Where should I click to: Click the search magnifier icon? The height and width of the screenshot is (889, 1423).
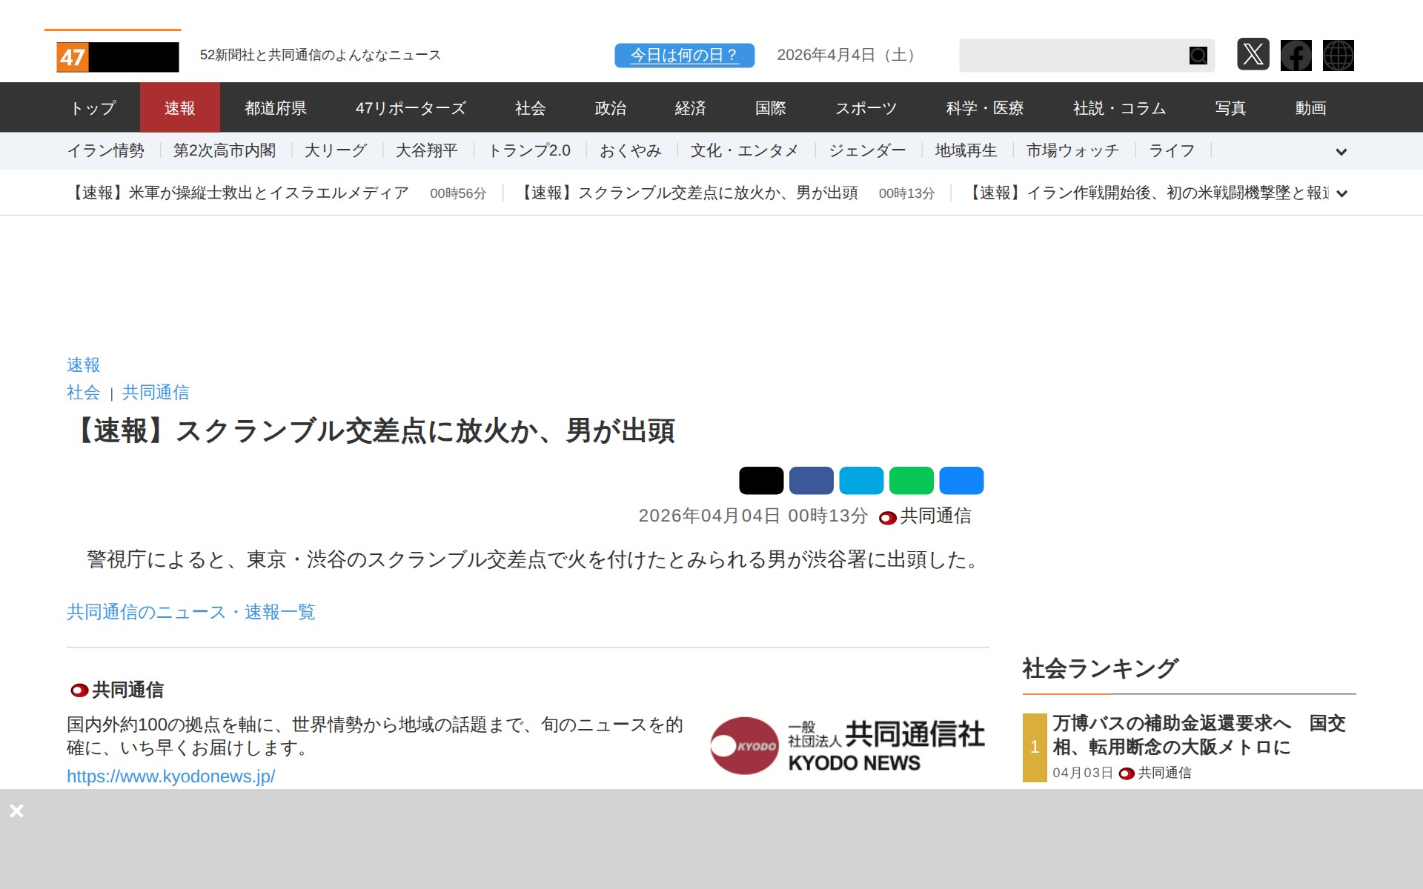(1198, 56)
